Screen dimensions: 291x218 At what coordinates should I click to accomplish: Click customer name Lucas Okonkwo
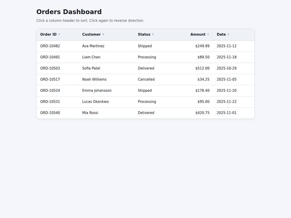(x=95, y=102)
